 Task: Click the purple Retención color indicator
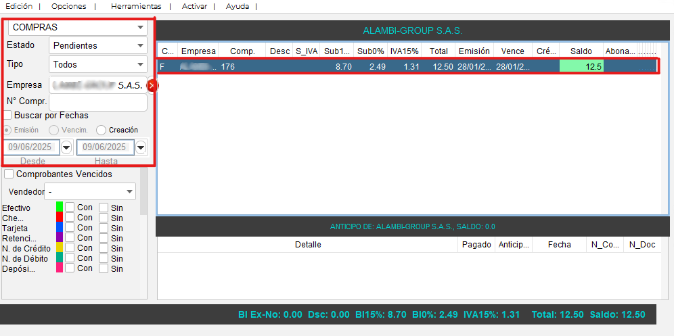point(60,238)
